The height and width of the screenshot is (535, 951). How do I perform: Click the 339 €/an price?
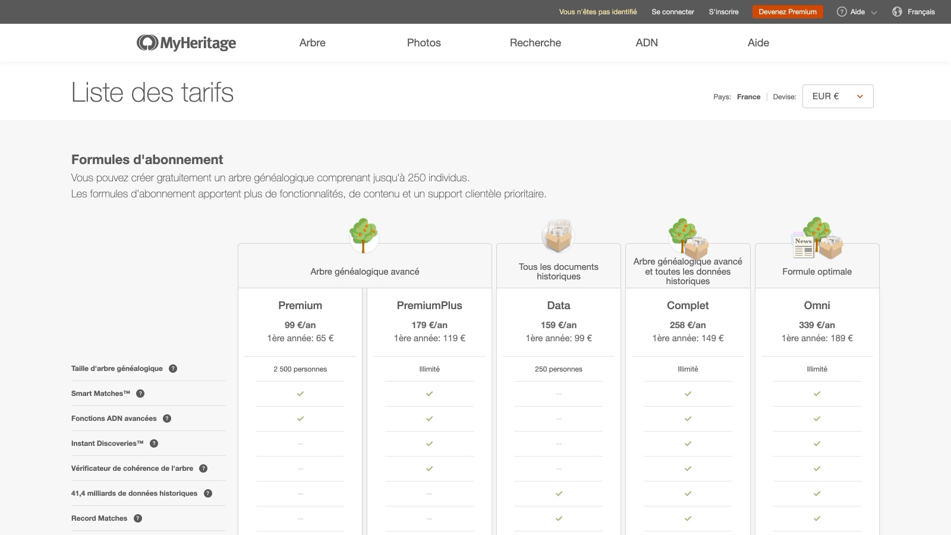(817, 325)
